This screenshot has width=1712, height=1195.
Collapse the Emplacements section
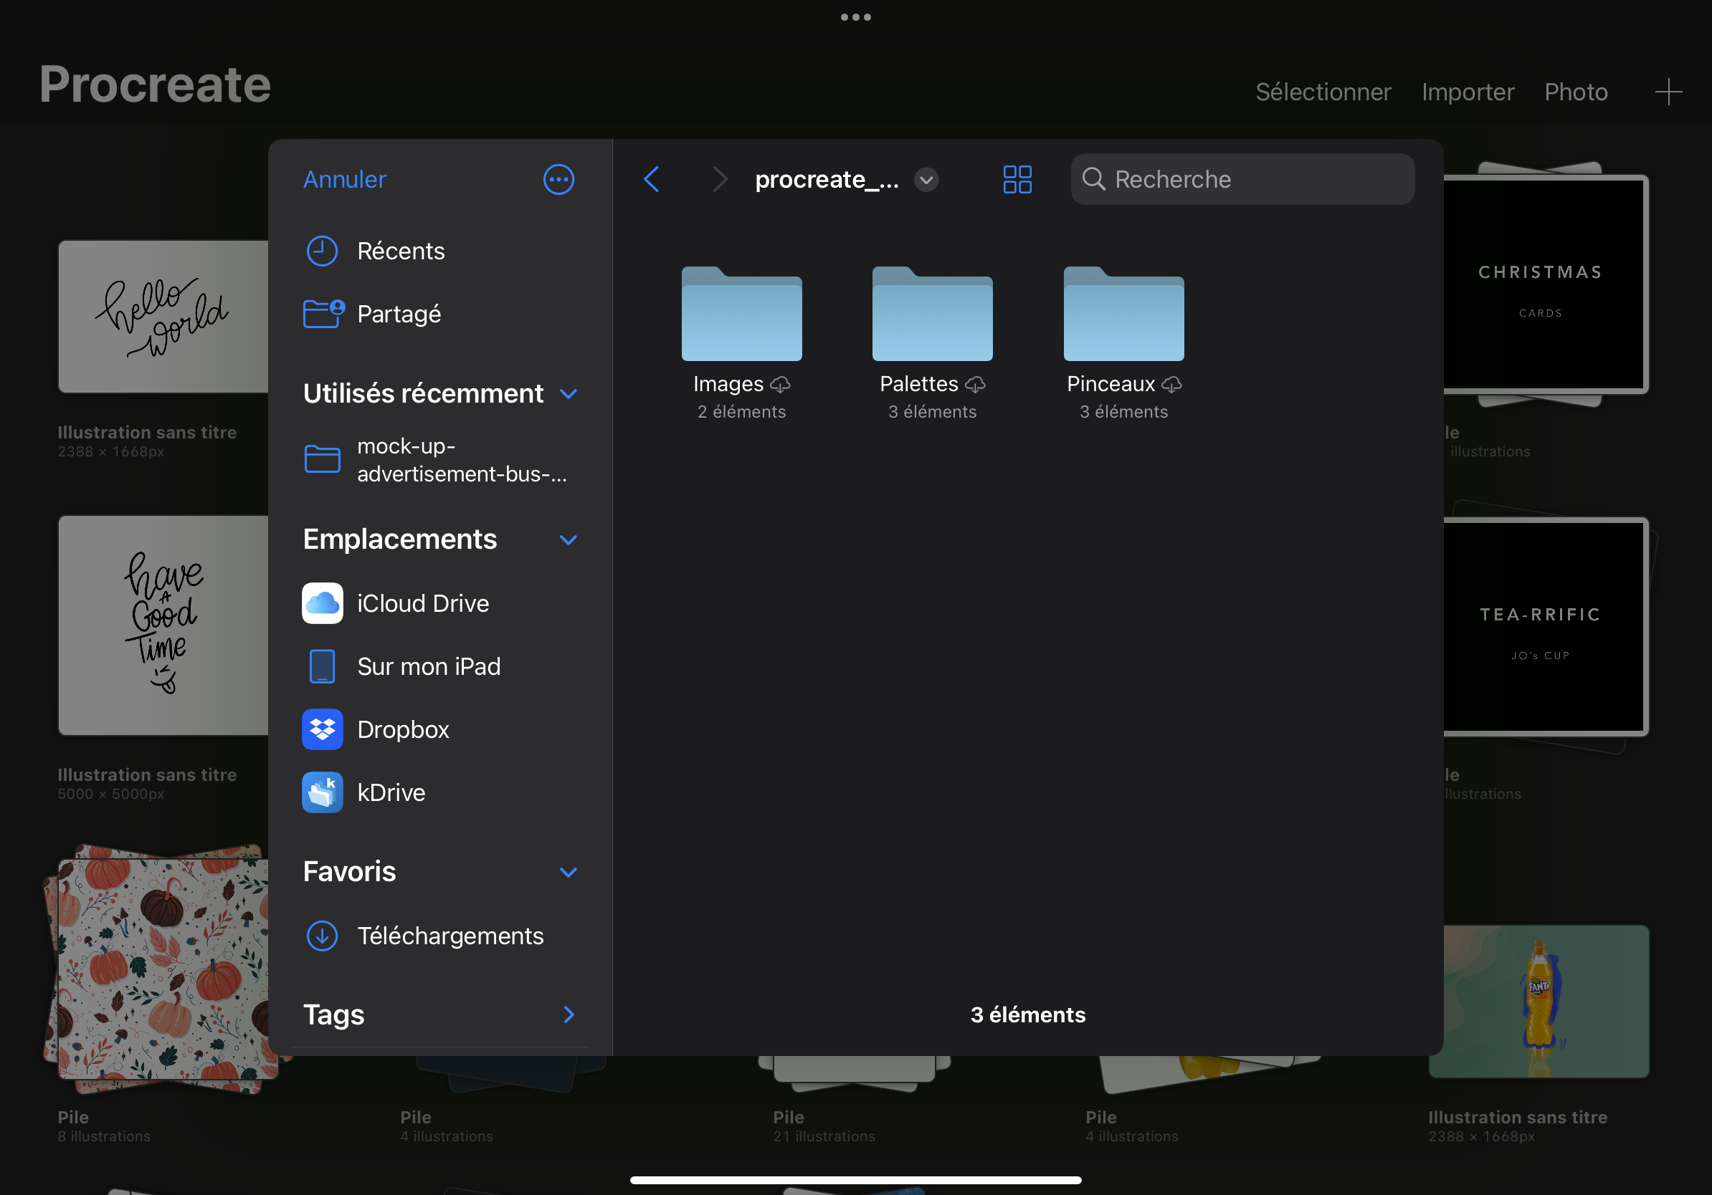coord(569,539)
